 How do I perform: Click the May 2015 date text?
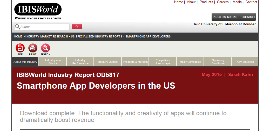[x=212, y=75]
